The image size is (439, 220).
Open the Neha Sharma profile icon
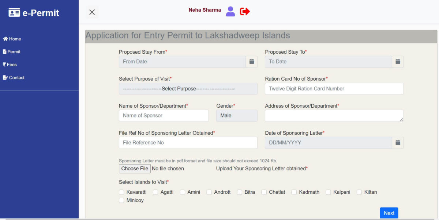(x=230, y=11)
